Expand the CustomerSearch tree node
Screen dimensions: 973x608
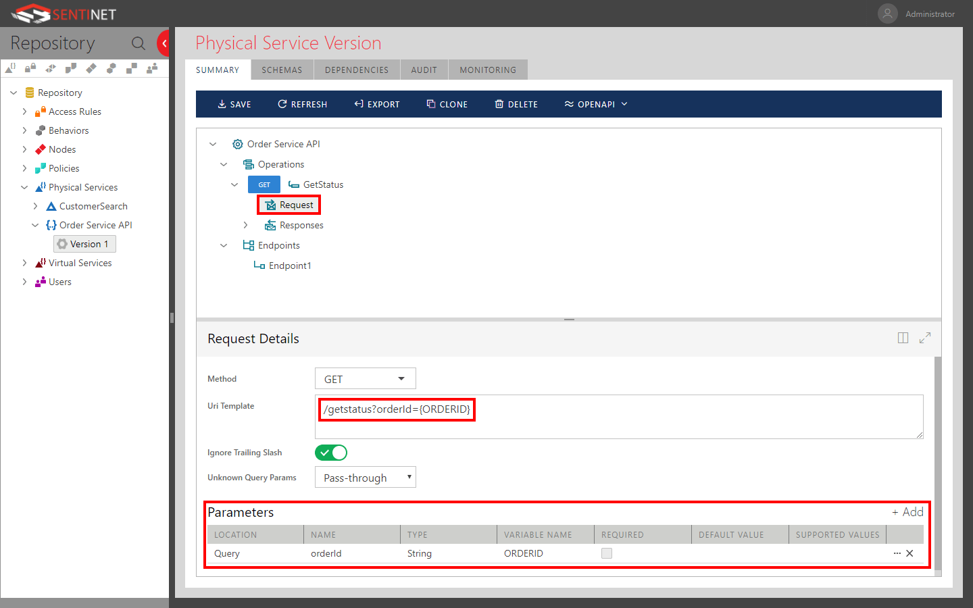(35, 206)
